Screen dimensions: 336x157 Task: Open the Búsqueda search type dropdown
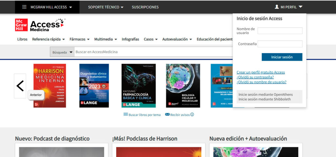(x=62, y=52)
